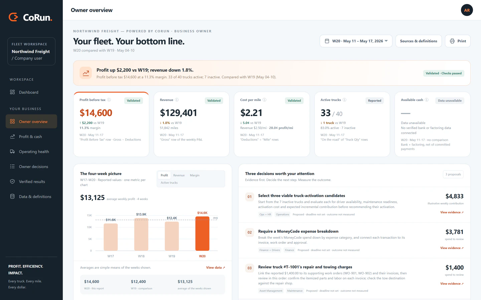
Task: View evidence for truck-activation candidates
Action: [452, 212]
